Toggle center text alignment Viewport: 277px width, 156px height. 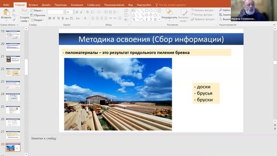click(97, 18)
